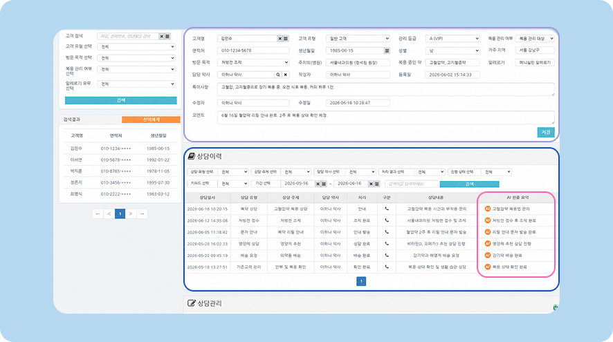613x342 pixels.
Task: Clear the 고객명 field with X icon
Action: click(x=280, y=39)
